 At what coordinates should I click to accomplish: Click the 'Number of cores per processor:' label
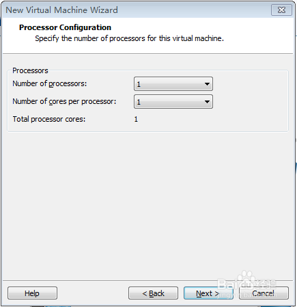point(64,101)
